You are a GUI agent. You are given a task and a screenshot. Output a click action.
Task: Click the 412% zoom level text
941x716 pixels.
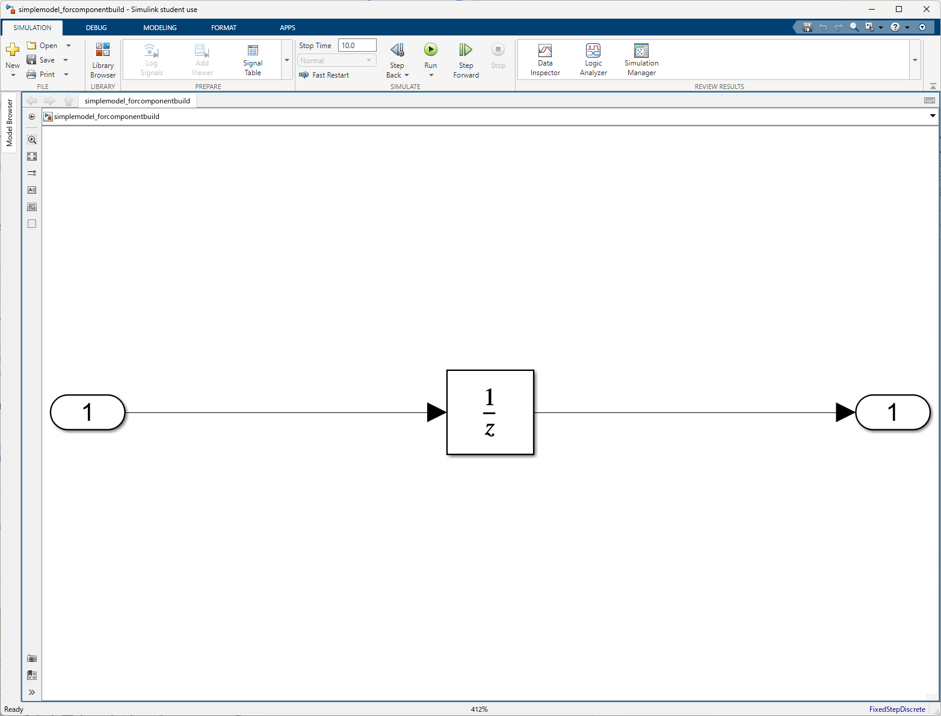(480, 709)
